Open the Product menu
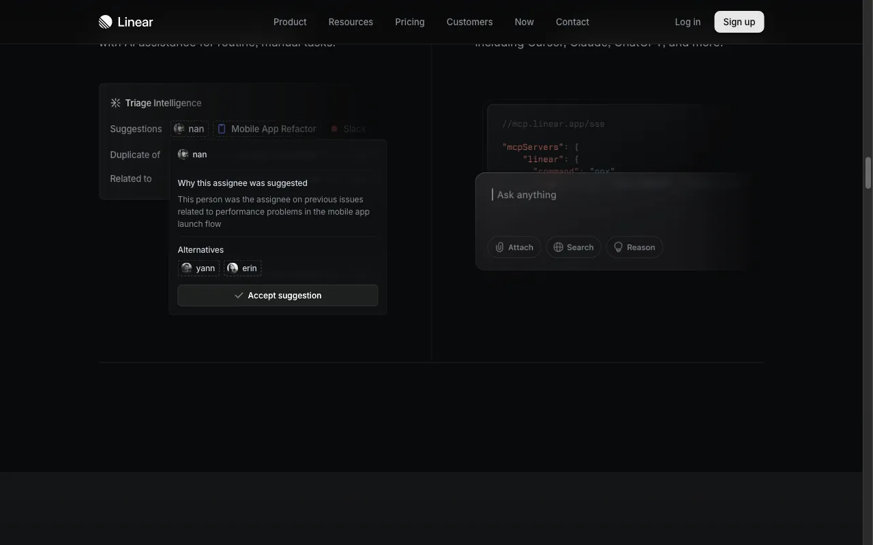Image resolution: width=873 pixels, height=545 pixels. [290, 22]
